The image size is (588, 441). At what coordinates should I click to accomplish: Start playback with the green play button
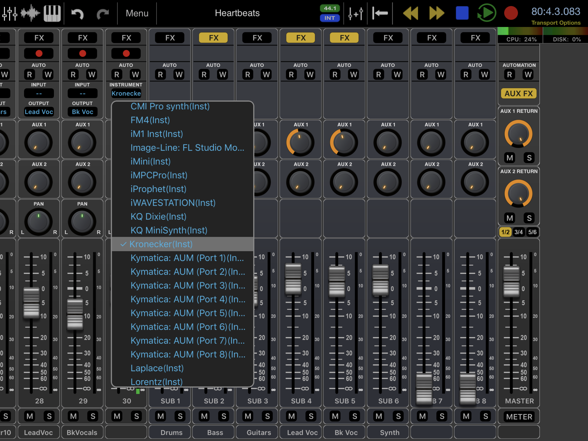pyautogui.click(x=487, y=13)
